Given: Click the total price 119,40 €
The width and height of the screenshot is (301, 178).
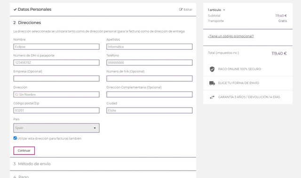Looking at the screenshot, I should [x=279, y=54].
